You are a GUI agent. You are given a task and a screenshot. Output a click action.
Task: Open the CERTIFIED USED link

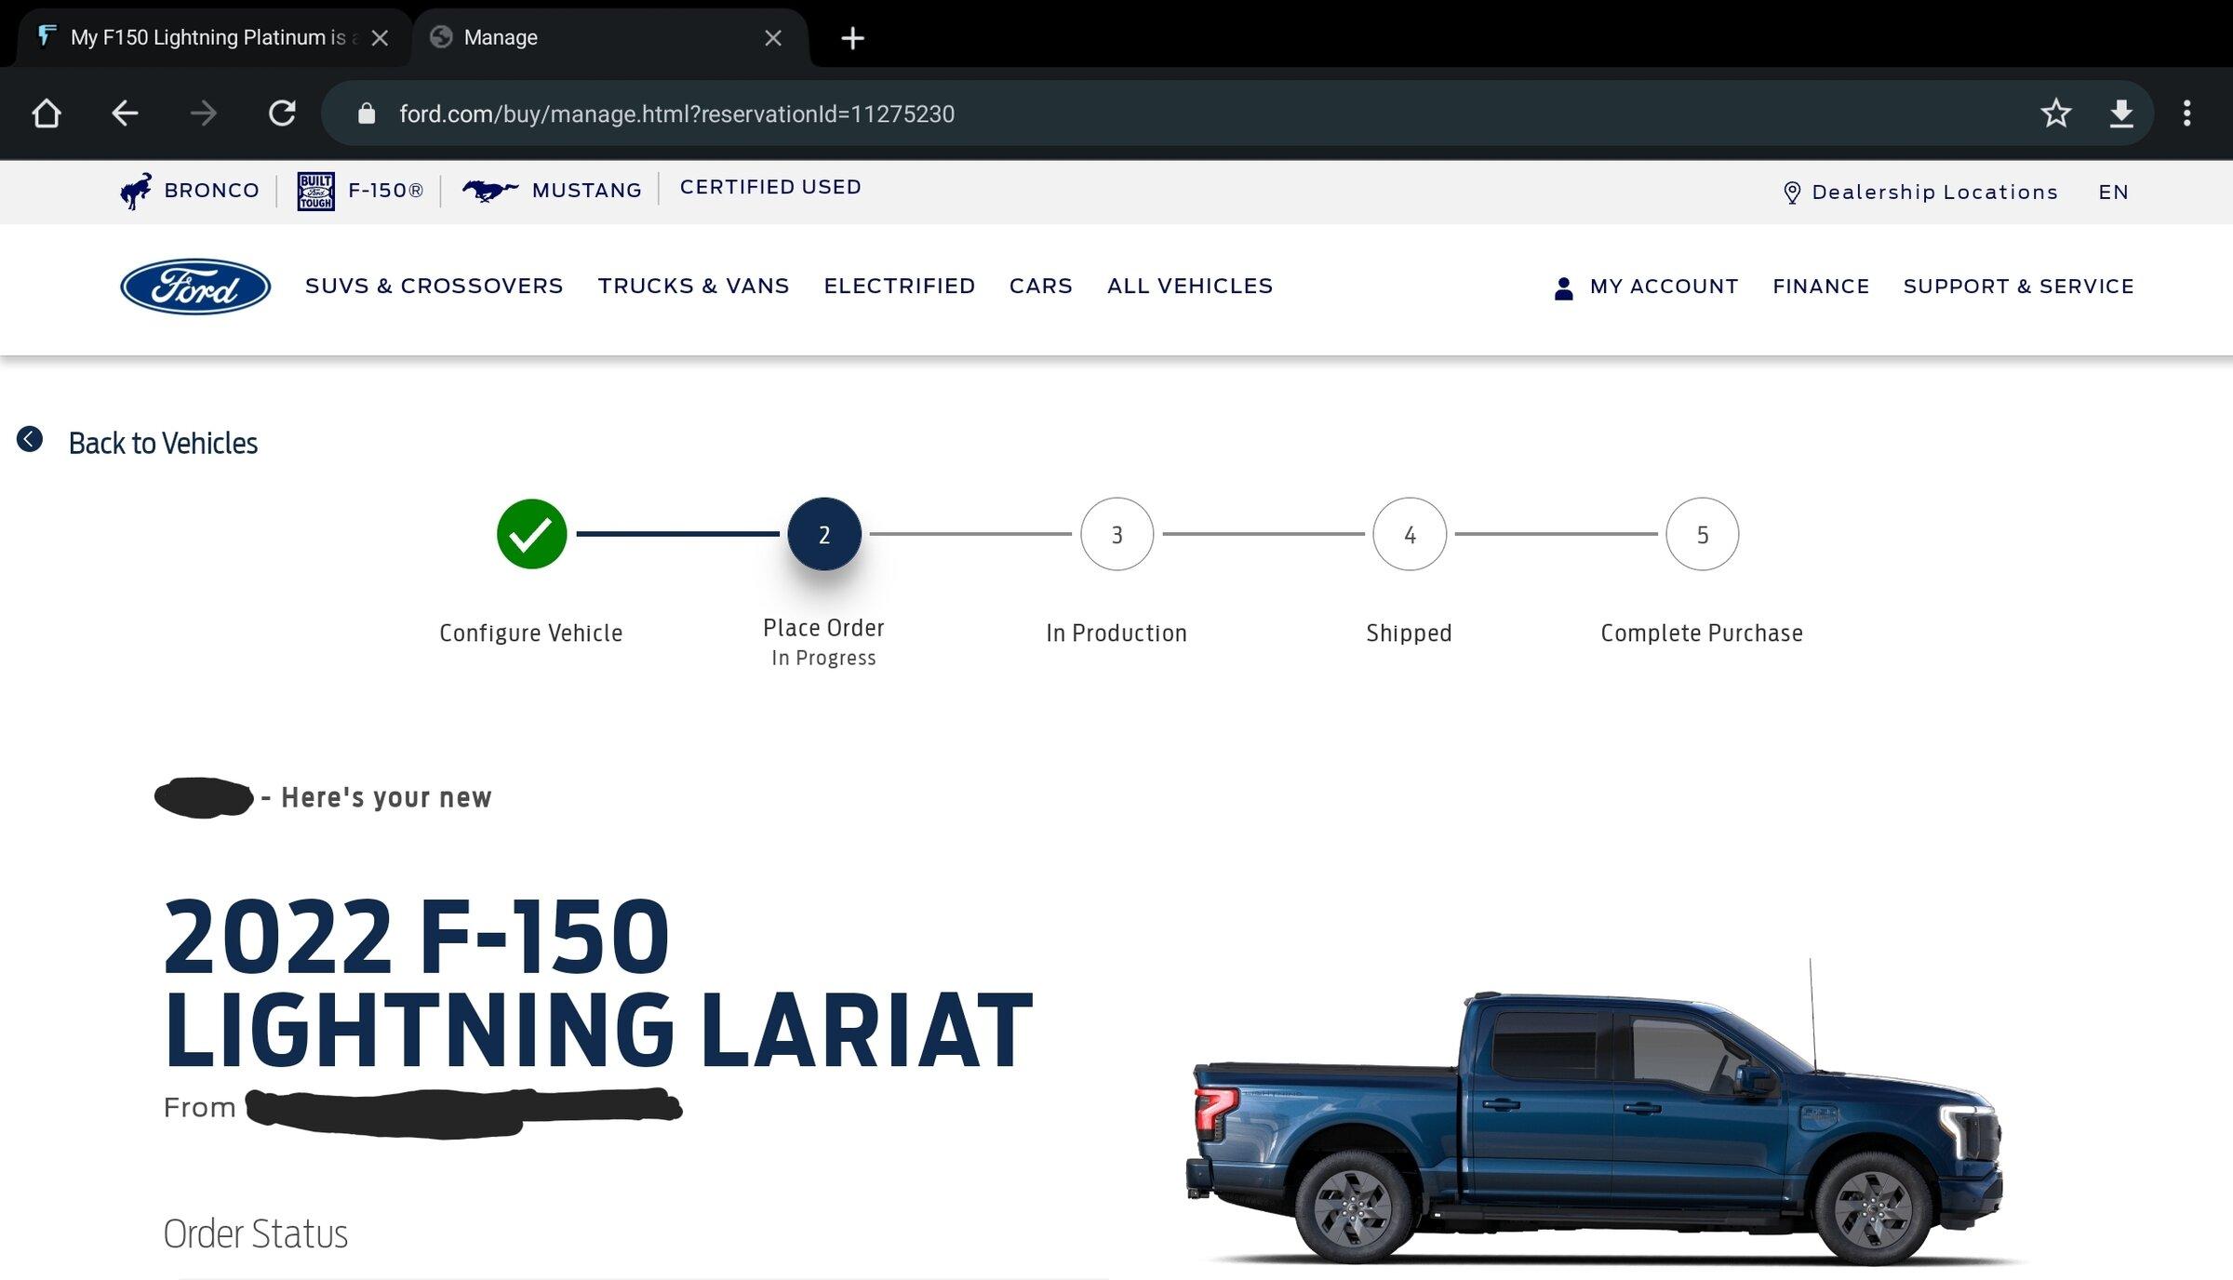(770, 187)
